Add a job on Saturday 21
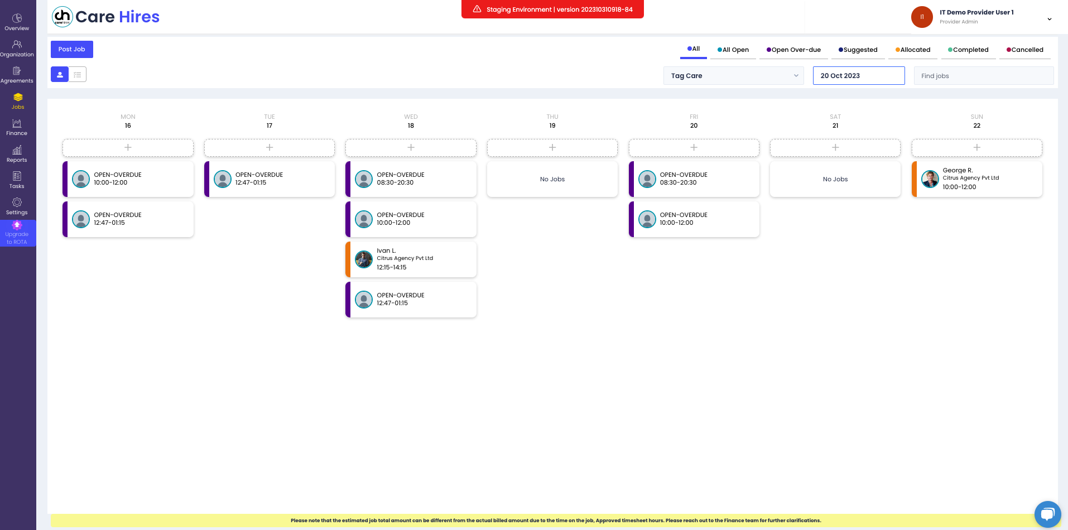Image resolution: width=1068 pixels, height=530 pixels. point(835,147)
